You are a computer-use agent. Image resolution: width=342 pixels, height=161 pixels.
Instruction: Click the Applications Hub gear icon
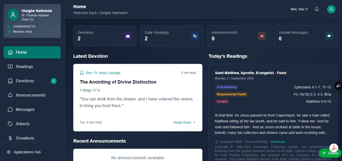click(9, 152)
